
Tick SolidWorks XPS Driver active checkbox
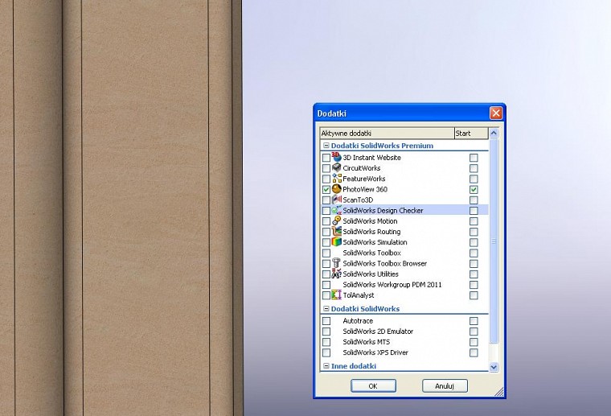(x=326, y=352)
